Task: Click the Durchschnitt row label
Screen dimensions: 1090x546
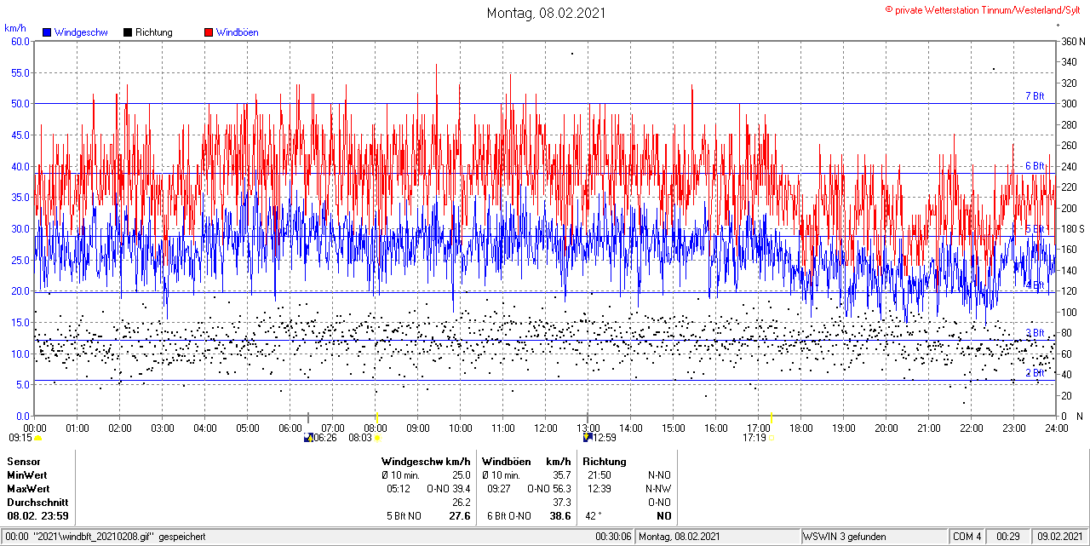Action: pos(37,503)
